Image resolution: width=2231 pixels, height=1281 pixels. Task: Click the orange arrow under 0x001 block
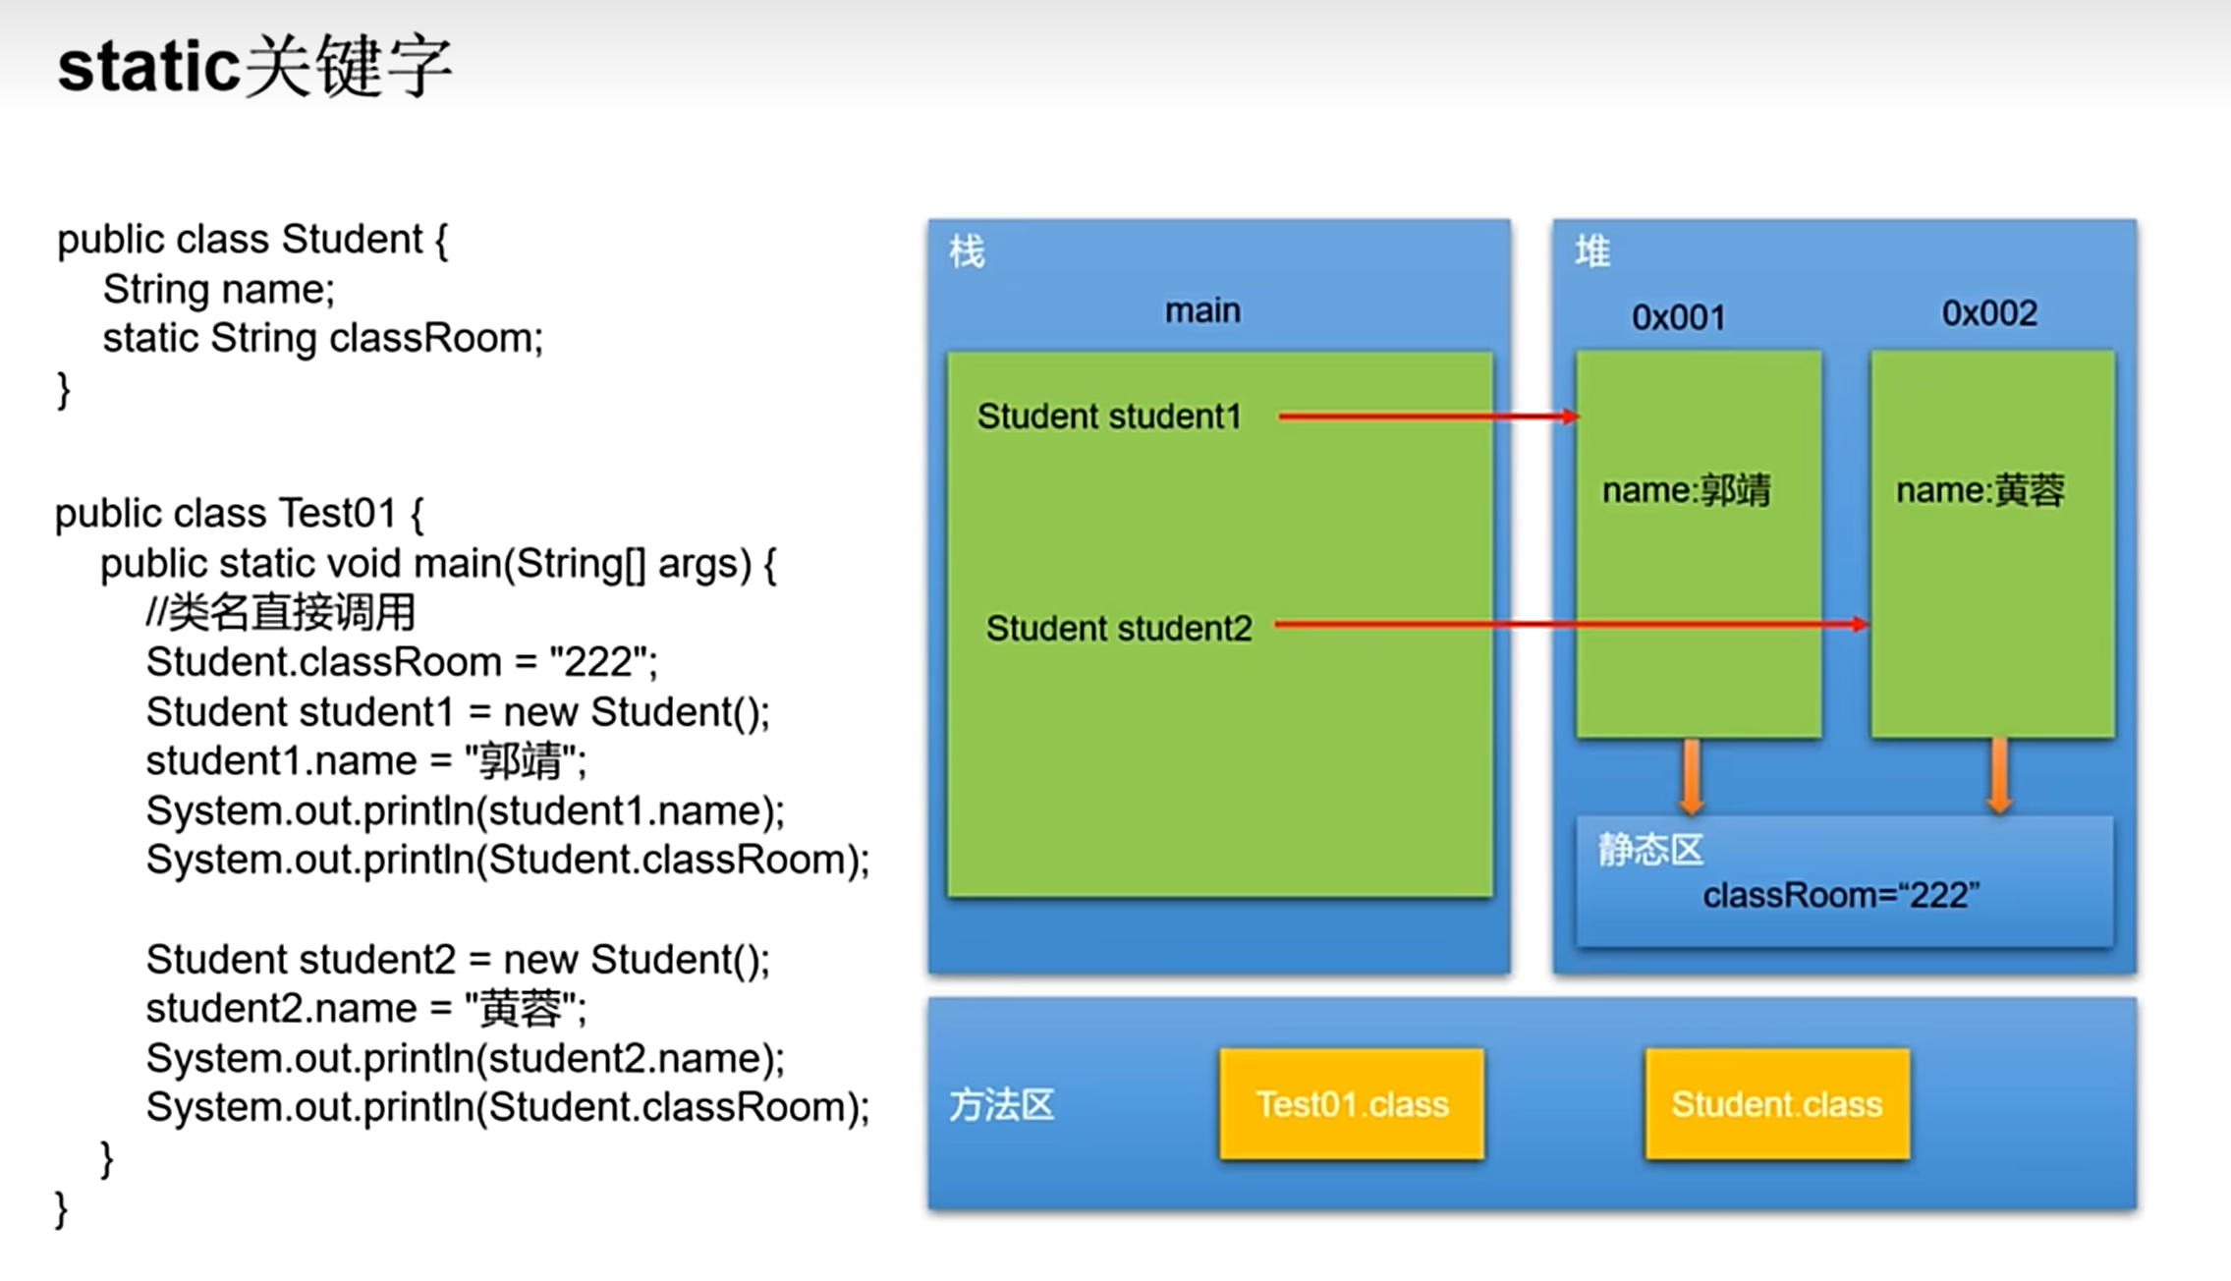coord(1691,776)
